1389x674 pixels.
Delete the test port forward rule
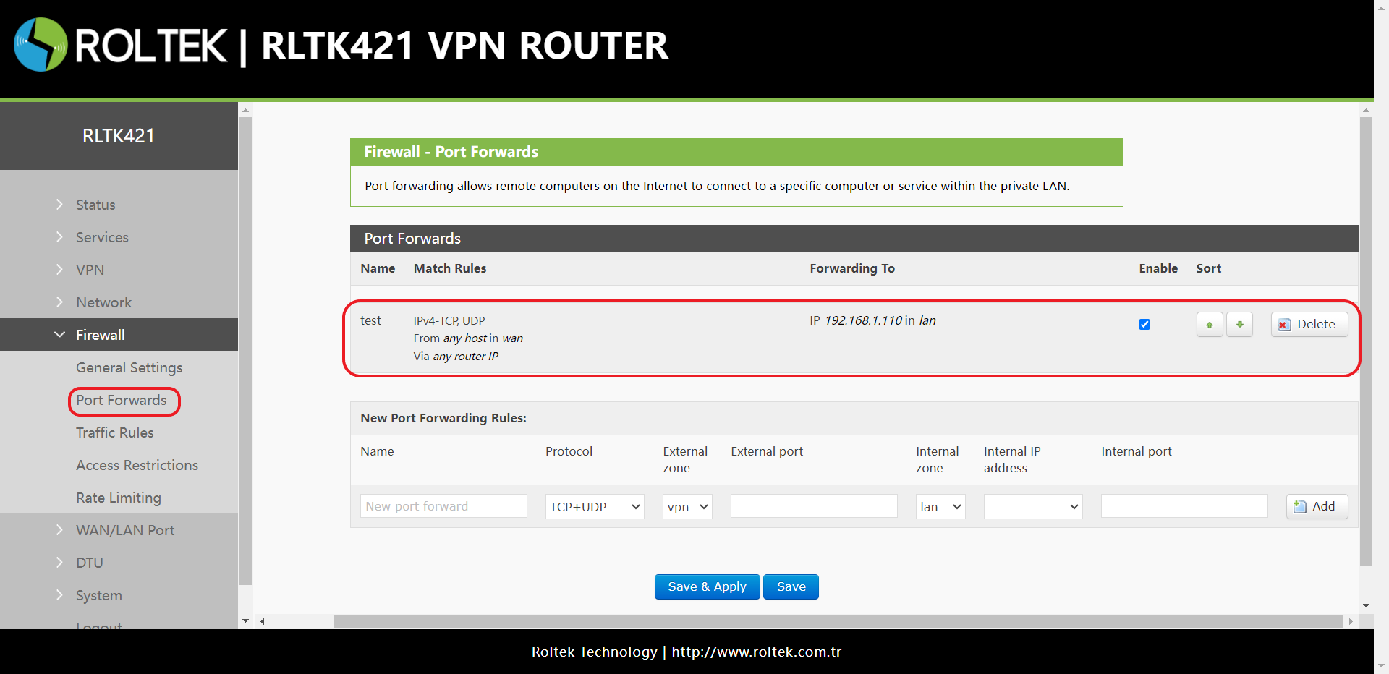pos(1309,325)
